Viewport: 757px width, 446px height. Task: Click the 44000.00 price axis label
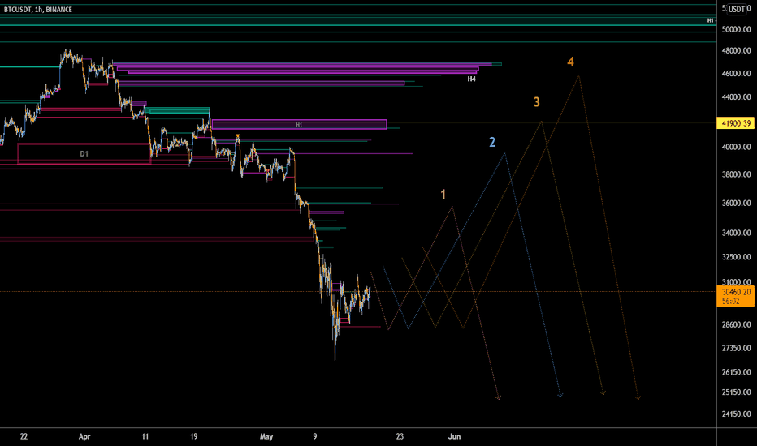pyautogui.click(x=736, y=97)
